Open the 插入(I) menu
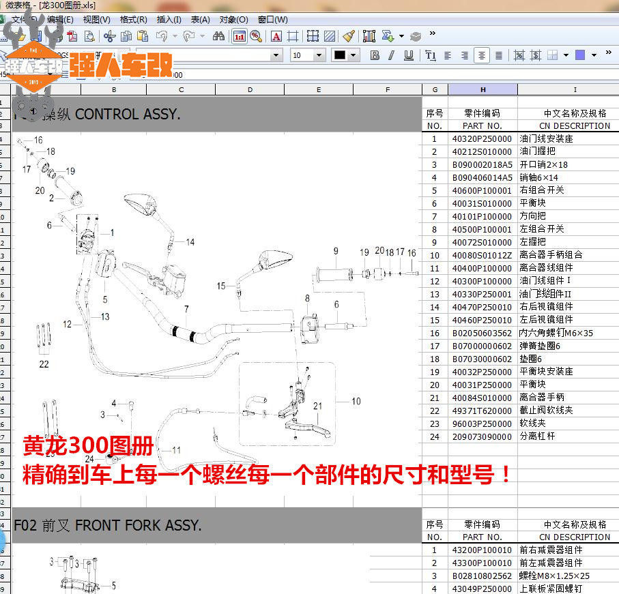 tap(169, 20)
